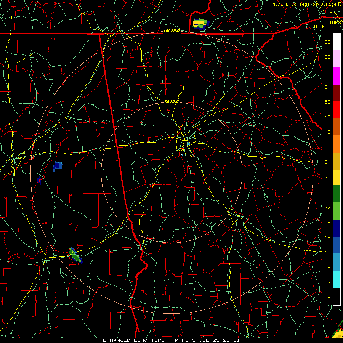
Task: Pick the bright orange legend swatch
Action: 337,144
